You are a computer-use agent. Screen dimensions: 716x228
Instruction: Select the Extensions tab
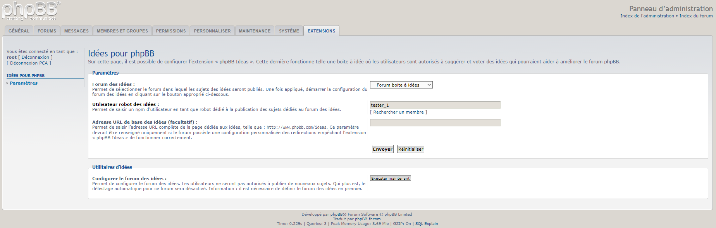[x=321, y=31]
